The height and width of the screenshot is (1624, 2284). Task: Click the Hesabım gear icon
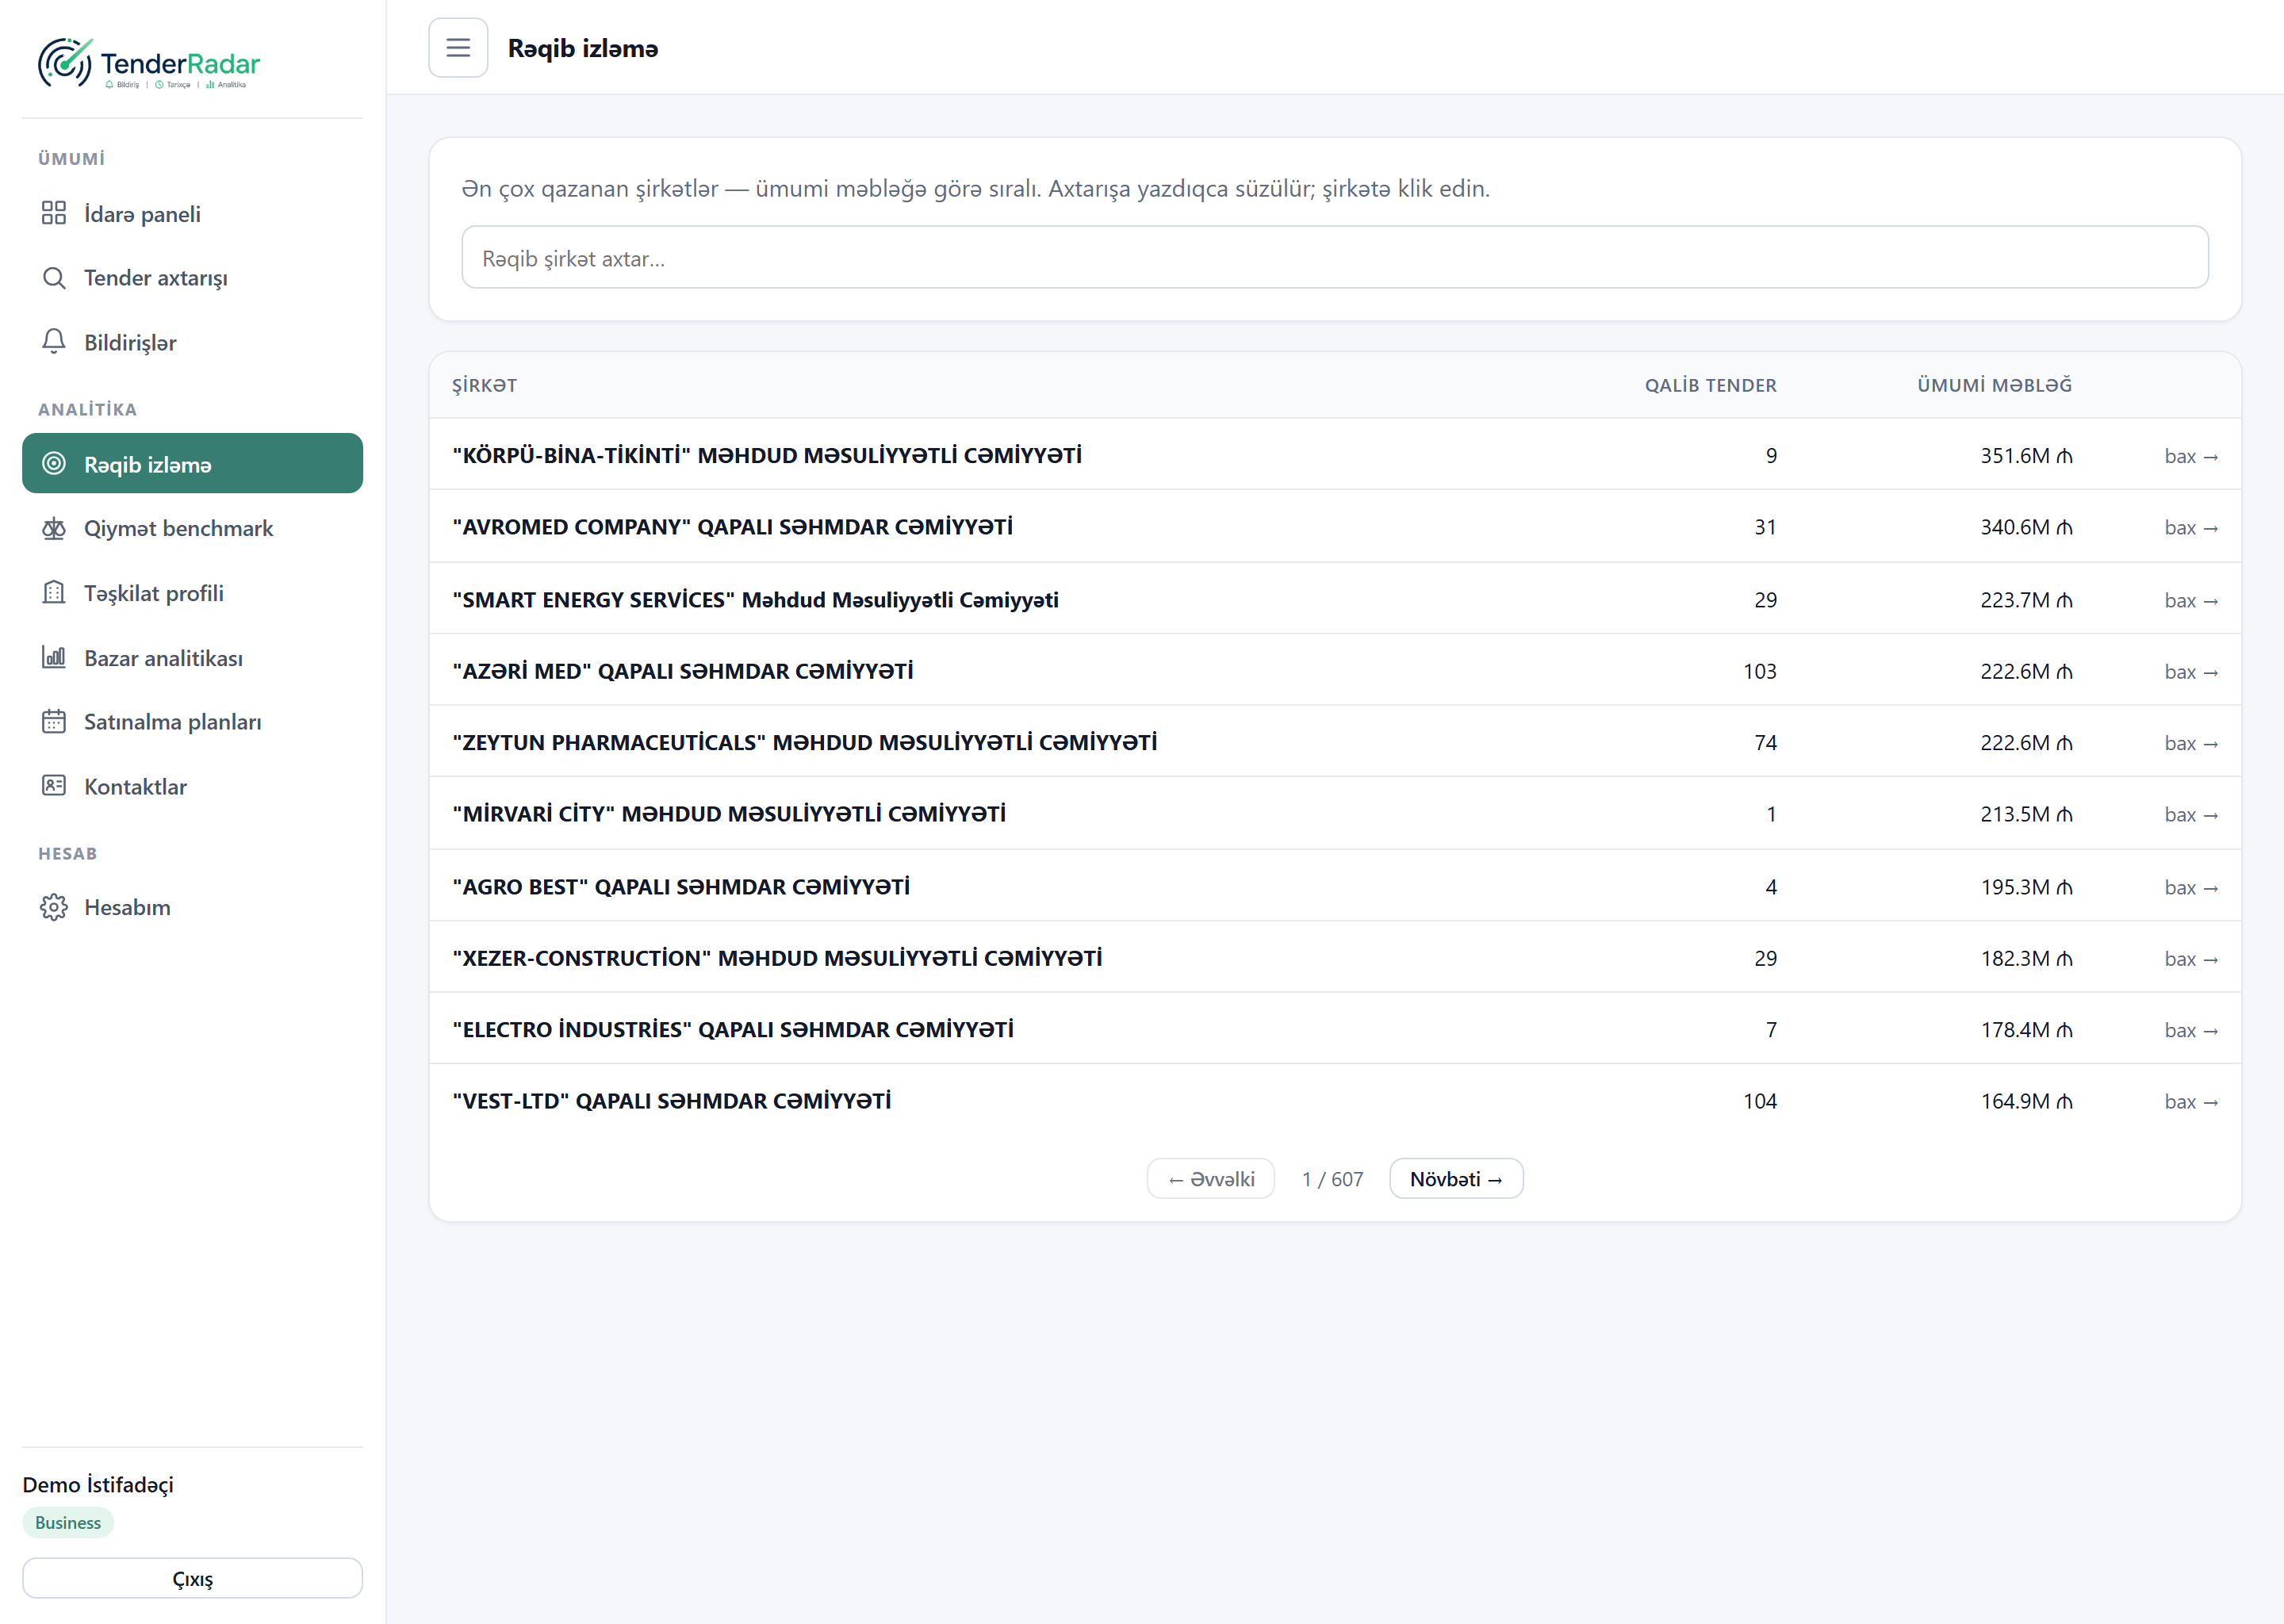click(x=54, y=907)
